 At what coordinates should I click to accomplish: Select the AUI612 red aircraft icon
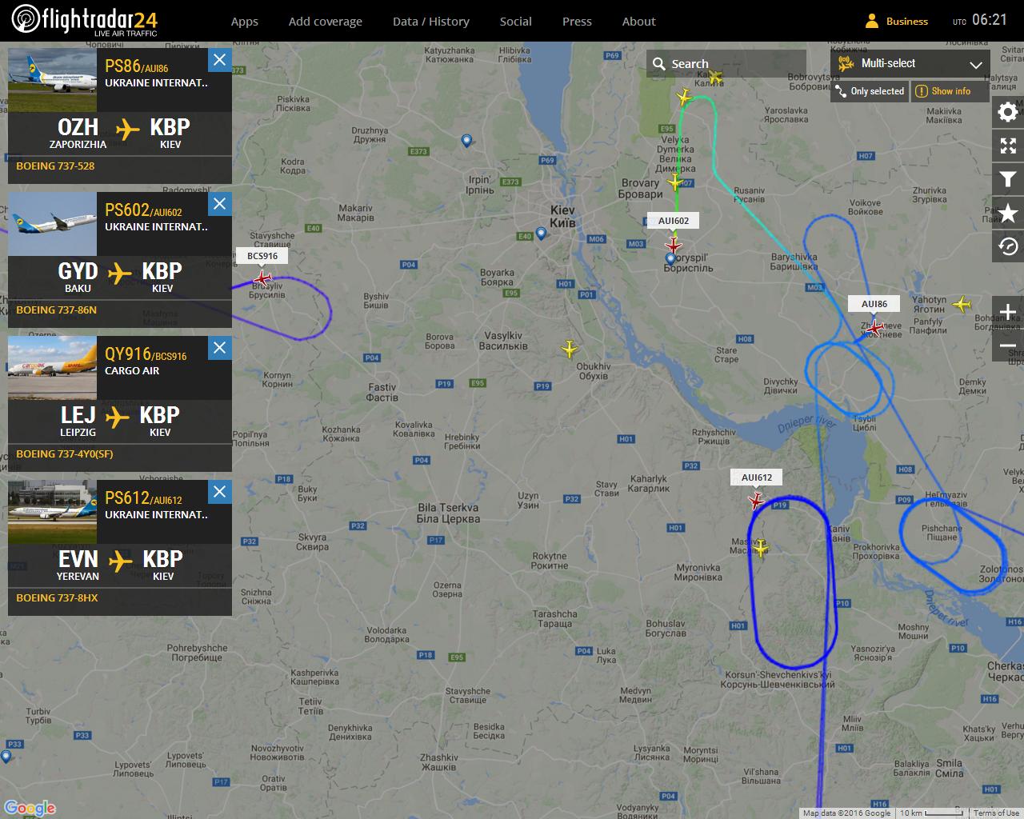[x=756, y=501]
